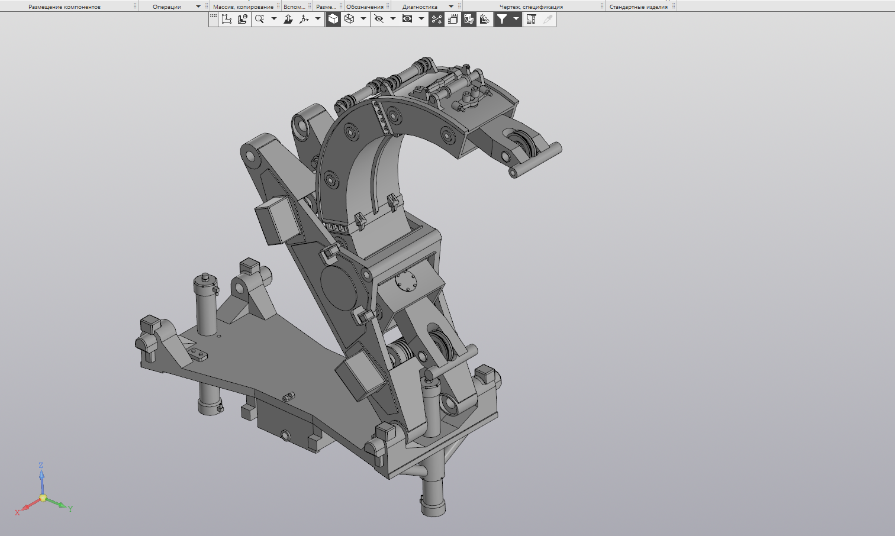The image size is (895, 536).
Task: Expand the zoom options dropdown arrow
Action: pos(274,19)
